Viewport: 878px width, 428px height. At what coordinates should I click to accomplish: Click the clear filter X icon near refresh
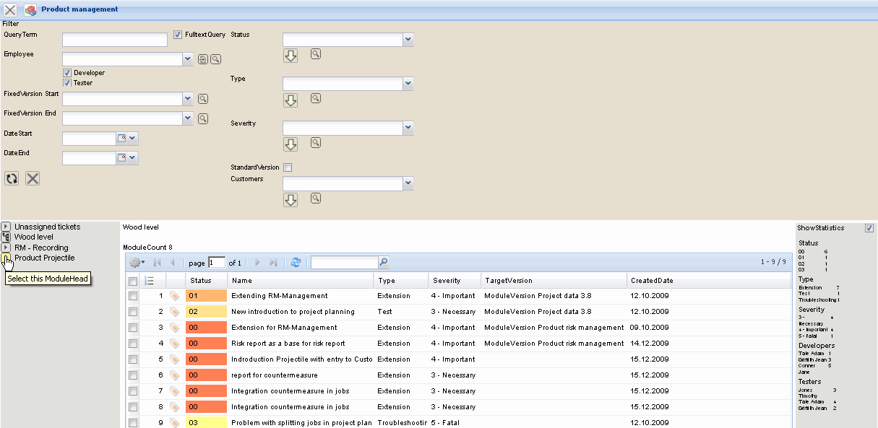(32, 178)
